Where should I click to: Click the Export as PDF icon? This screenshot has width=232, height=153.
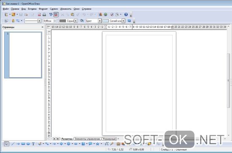(x=39, y=14)
